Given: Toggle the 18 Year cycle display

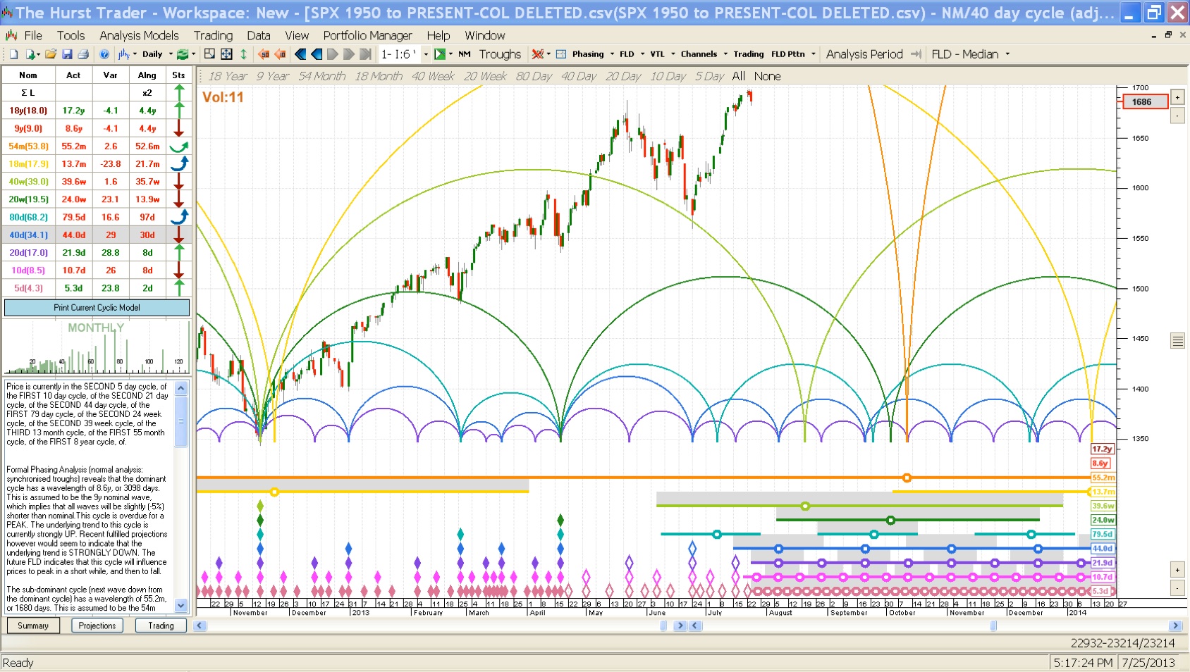Looking at the screenshot, I should click(x=227, y=76).
